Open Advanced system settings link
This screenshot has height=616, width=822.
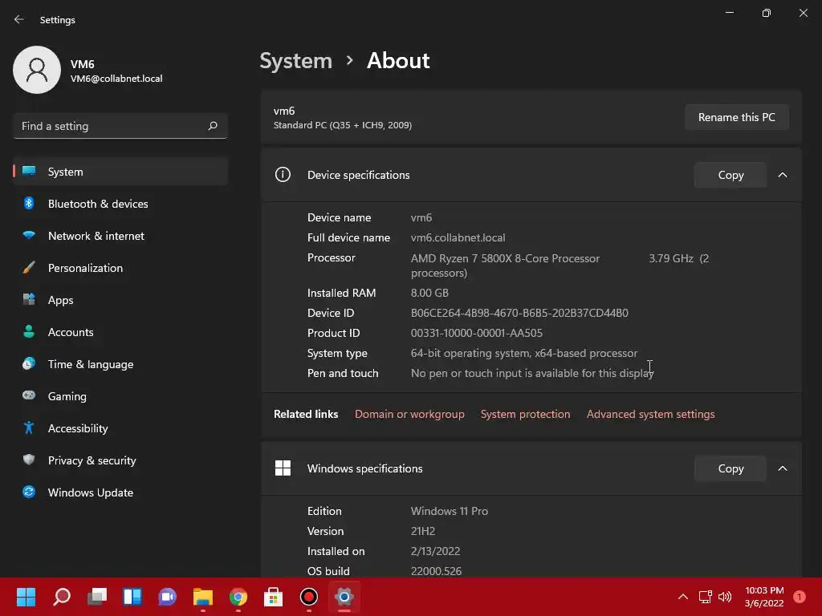[650, 414]
